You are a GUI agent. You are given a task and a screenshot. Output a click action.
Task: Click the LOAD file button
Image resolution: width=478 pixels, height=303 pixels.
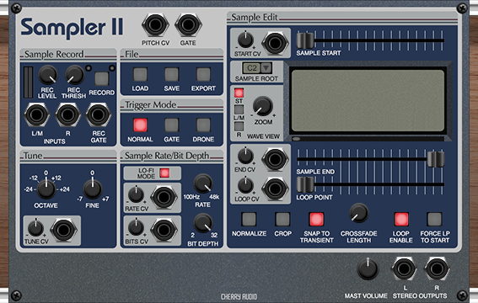coord(140,74)
